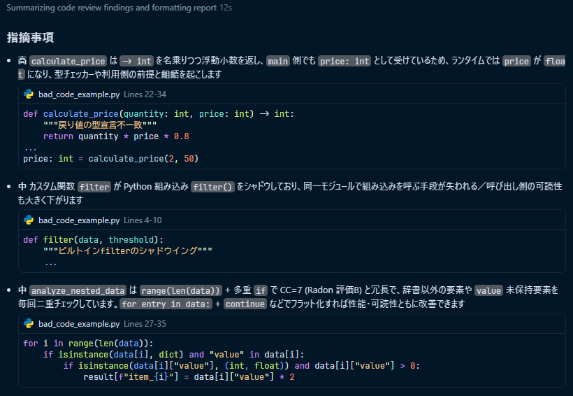Screen dimensions: 573x396
Task: Click the docstring '戻り値の型宣言不一致'
Action: point(100,125)
